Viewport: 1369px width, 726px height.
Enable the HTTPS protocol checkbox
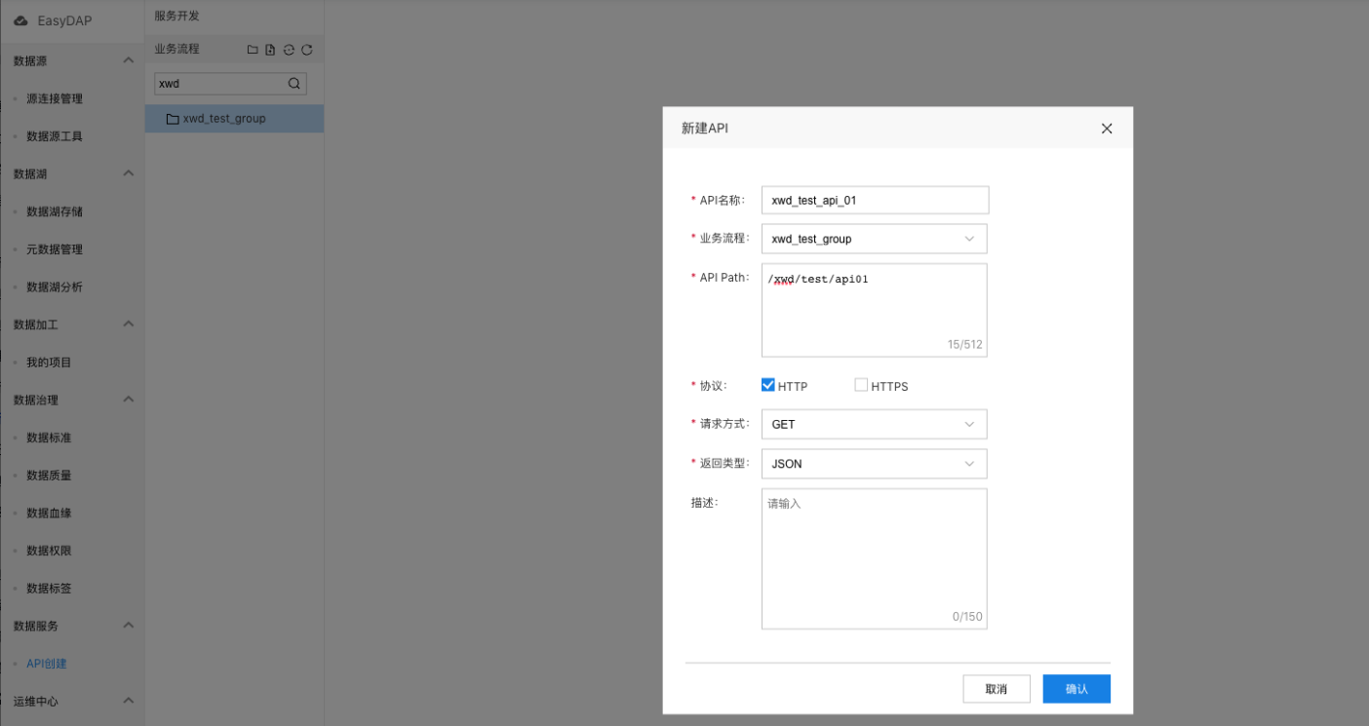point(861,385)
